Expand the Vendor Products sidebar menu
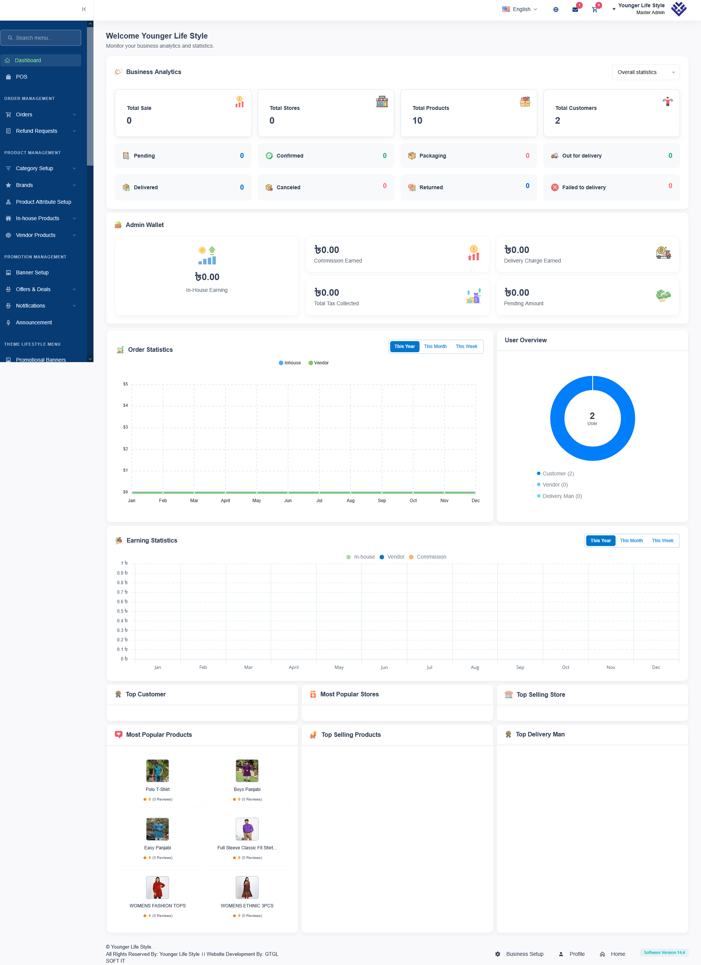 (x=41, y=235)
